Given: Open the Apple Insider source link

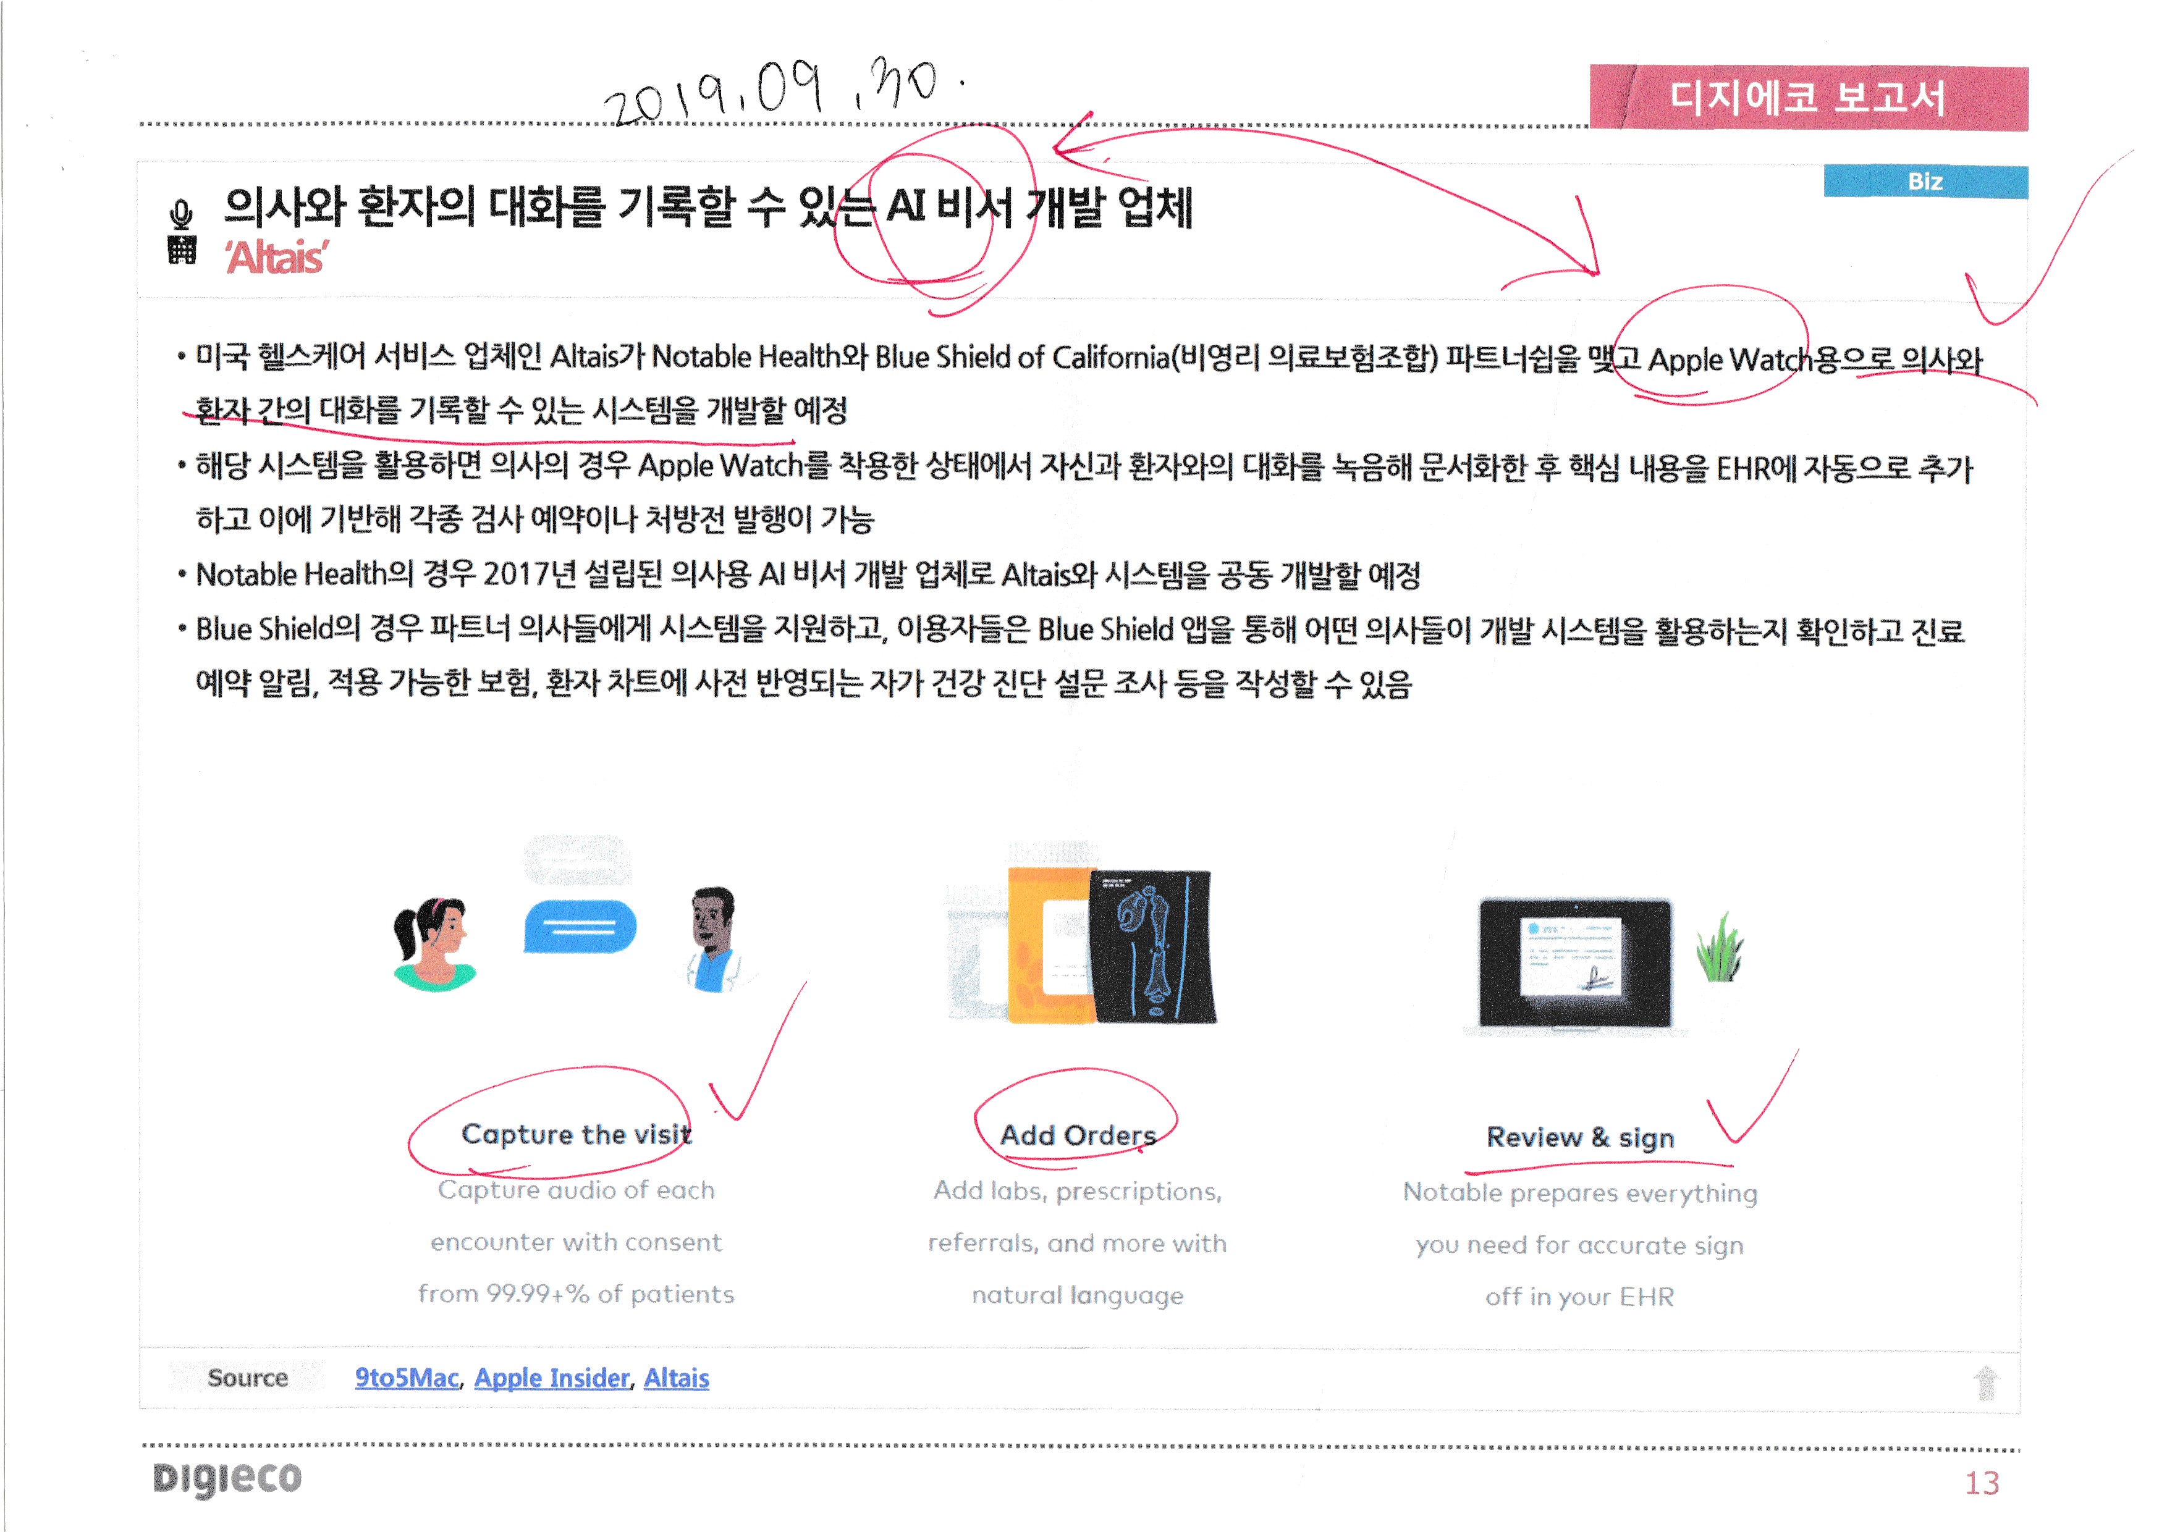Looking at the screenshot, I should (x=552, y=1378).
